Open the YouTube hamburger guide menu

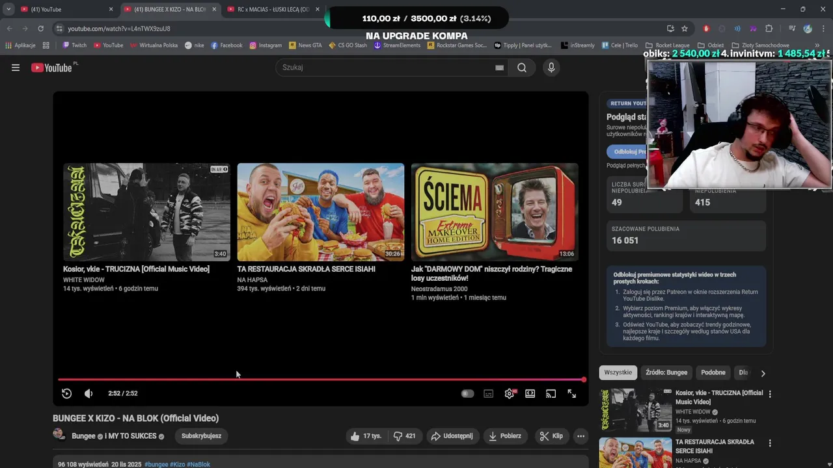click(x=16, y=68)
